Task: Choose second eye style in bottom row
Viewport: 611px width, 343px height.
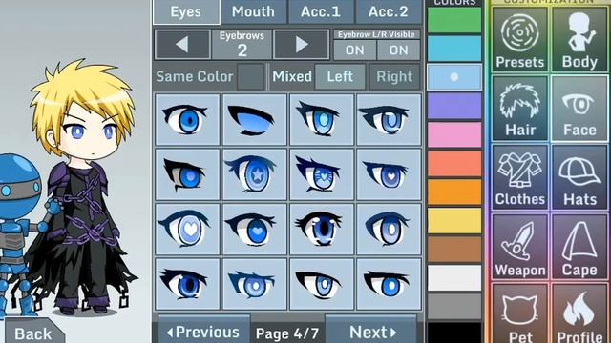Action: coord(255,284)
